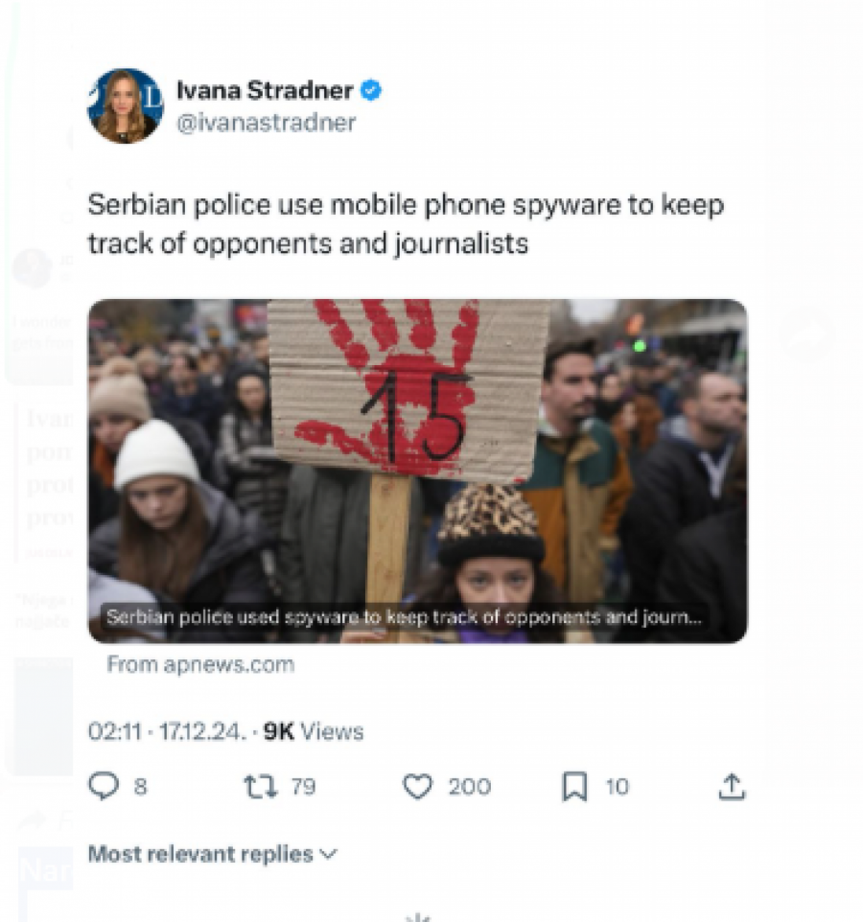Click the blue verified badge
The image size is (863, 922).
pyautogui.click(x=371, y=90)
